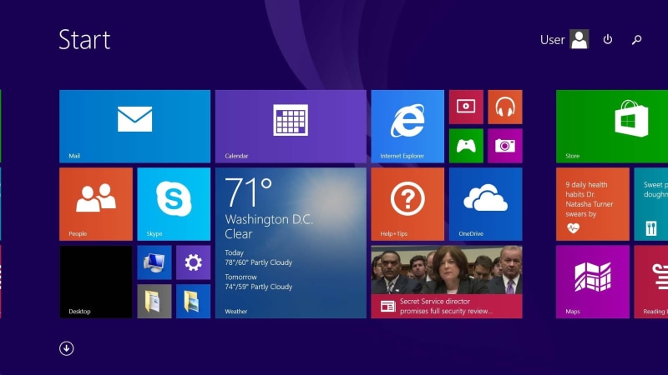Open the PC Settings gear tile
668x375 pixels.
click(193, 262)
